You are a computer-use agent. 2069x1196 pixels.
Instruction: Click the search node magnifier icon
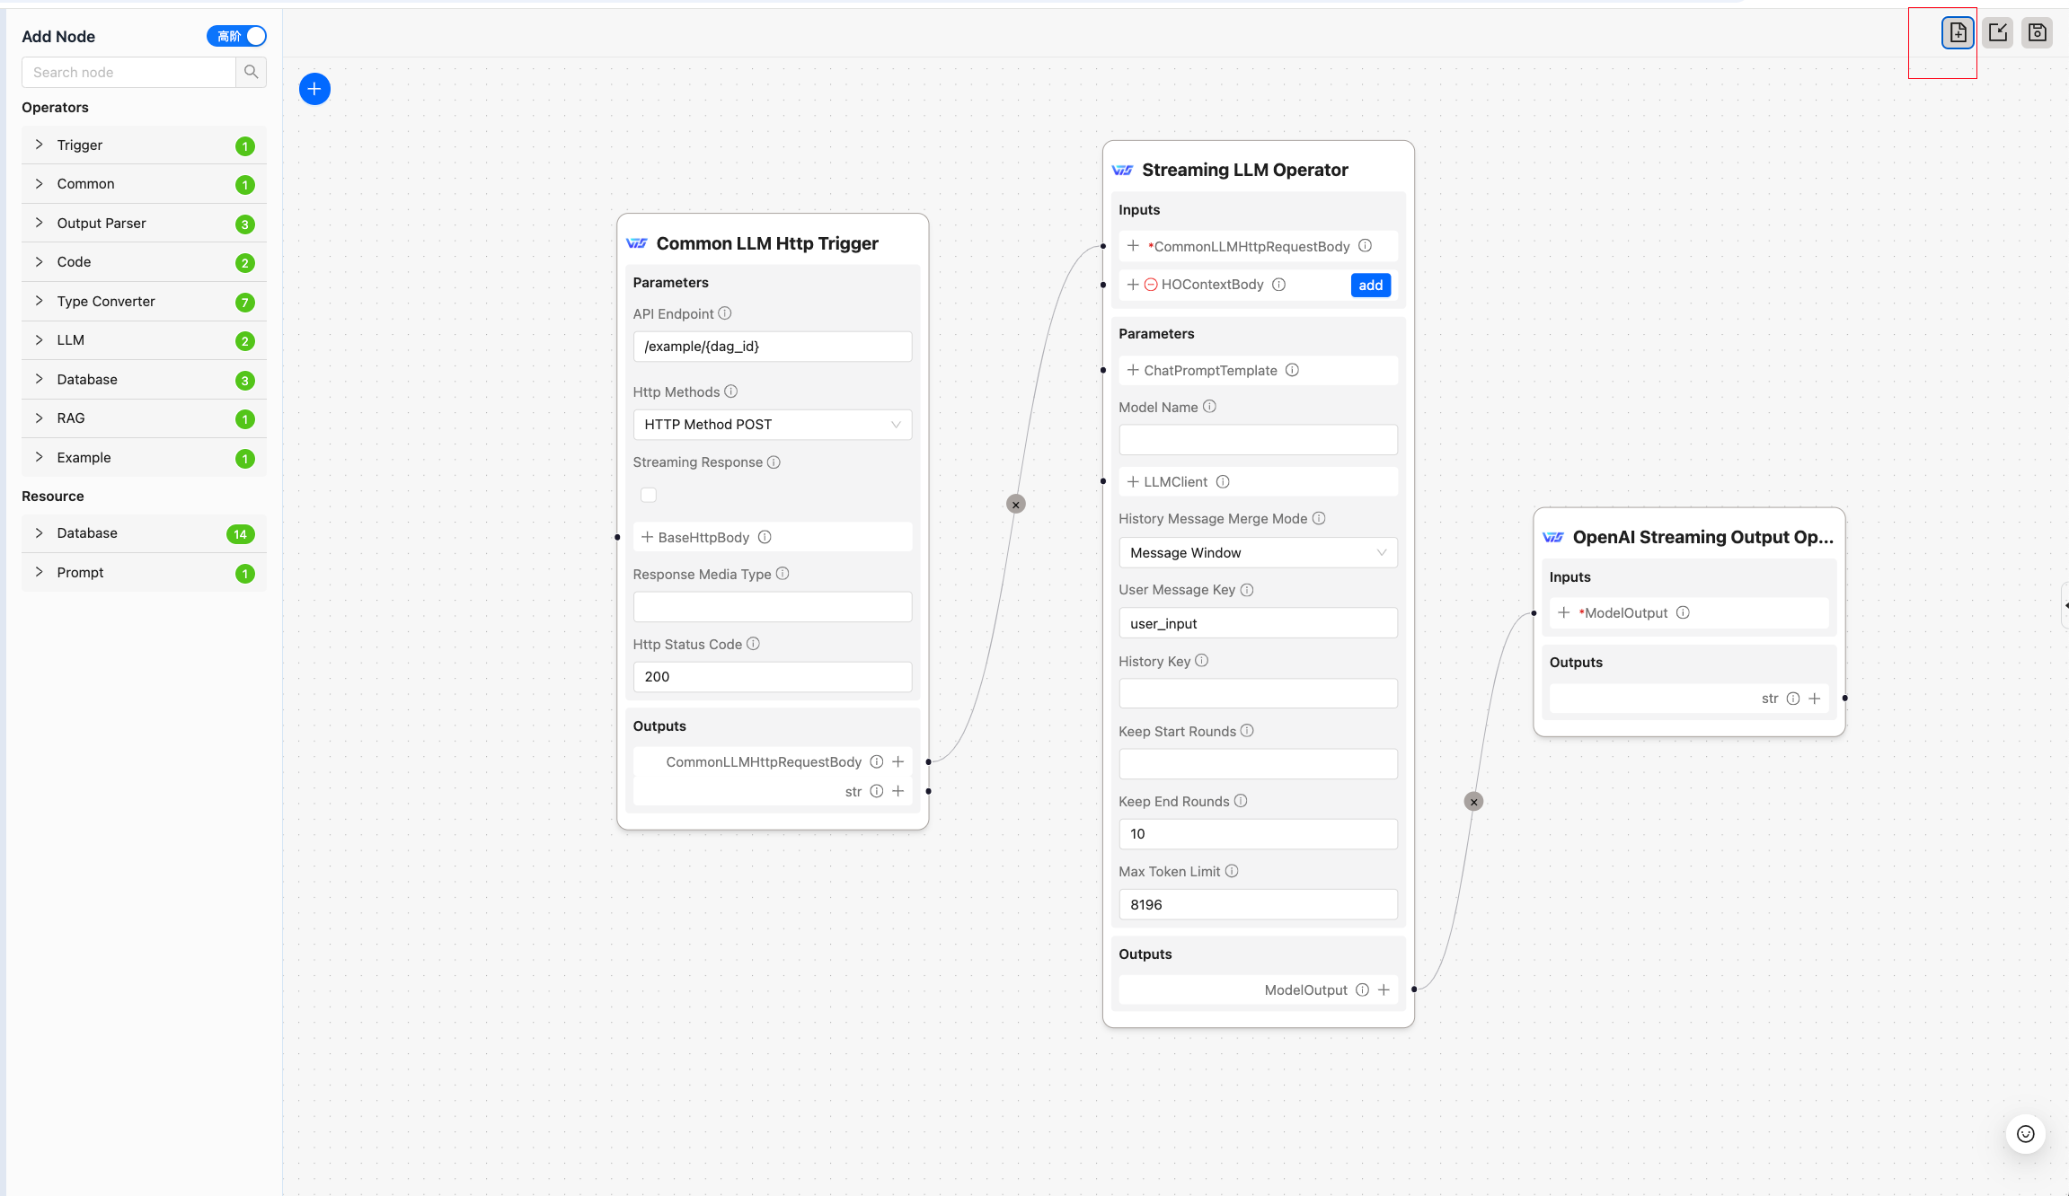point(252,72)
